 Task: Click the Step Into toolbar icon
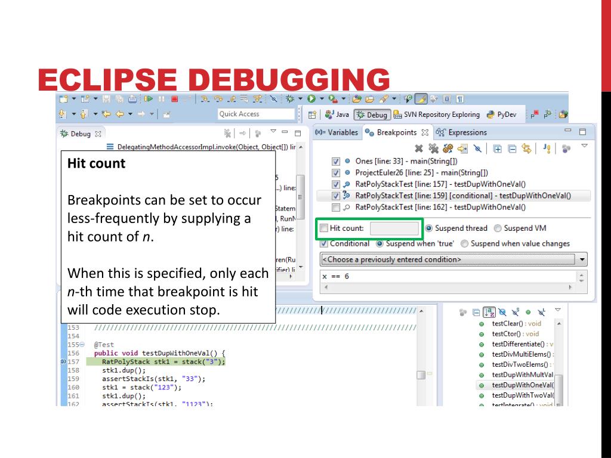205,99
